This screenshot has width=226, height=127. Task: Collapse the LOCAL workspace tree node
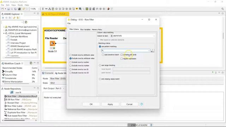tap(4, 33)
